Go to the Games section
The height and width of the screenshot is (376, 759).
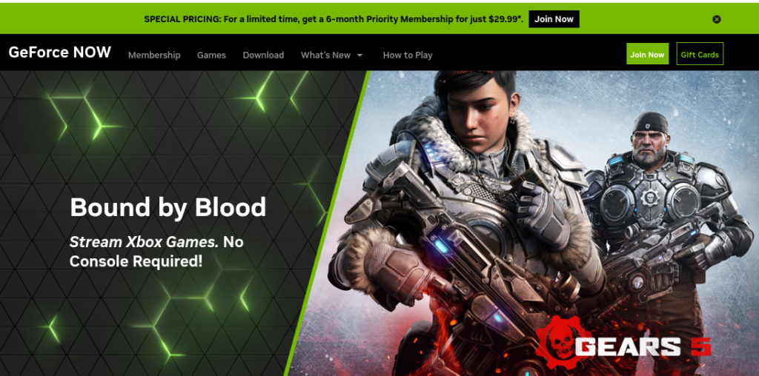pos(211,55)
